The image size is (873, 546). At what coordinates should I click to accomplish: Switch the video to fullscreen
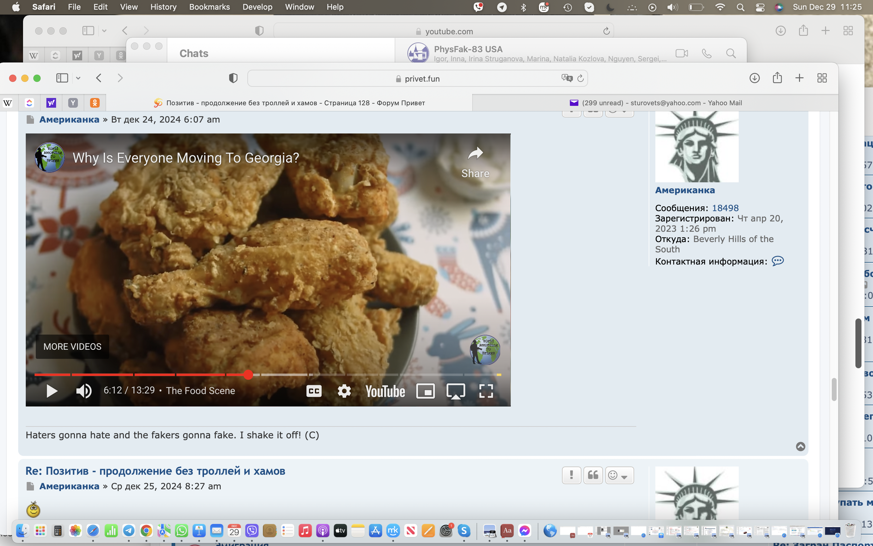[x=486, y=391]
